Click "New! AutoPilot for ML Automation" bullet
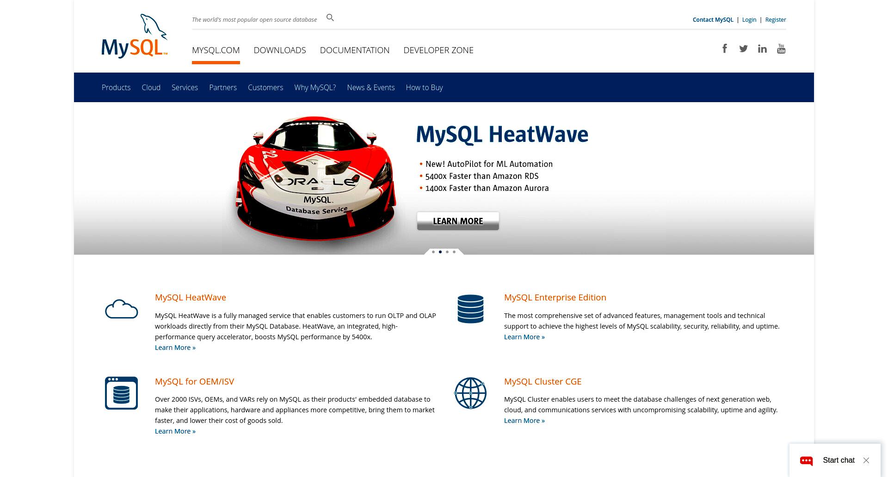 (489, 164)
